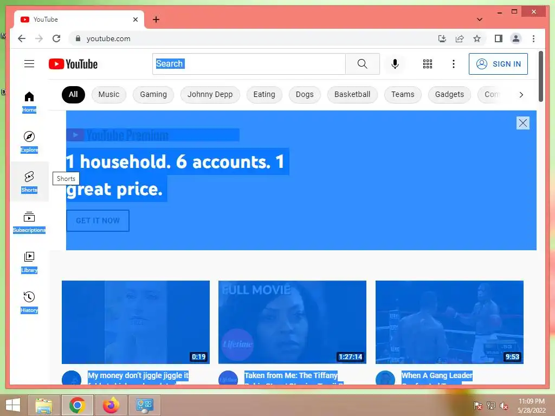Select the Dogs category chip

[x=305, y=94]
